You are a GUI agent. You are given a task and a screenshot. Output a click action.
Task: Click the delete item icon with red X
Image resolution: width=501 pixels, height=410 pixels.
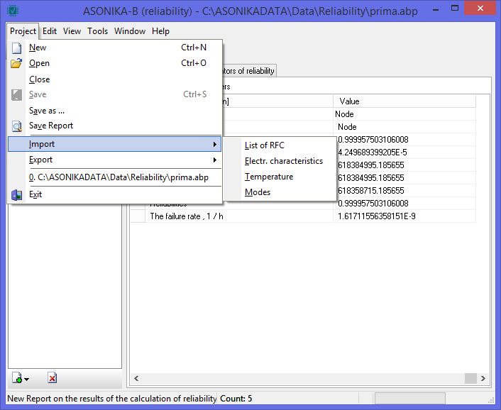click(x=53, y=379)
